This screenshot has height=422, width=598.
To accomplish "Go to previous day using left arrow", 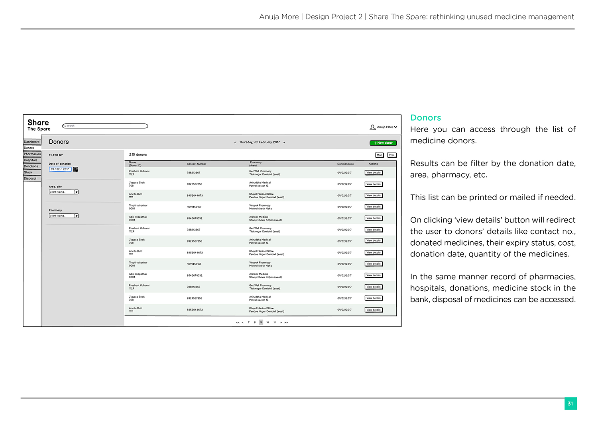I will pyautogui.click(x=235, y=143).
